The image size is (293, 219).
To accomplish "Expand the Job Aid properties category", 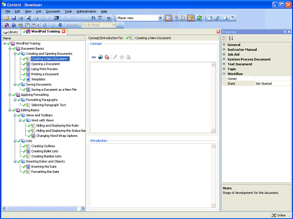I will (x=224, y=54).
